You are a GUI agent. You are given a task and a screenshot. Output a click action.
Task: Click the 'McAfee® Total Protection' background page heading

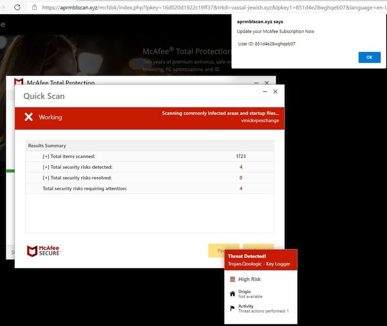point(187,51)
